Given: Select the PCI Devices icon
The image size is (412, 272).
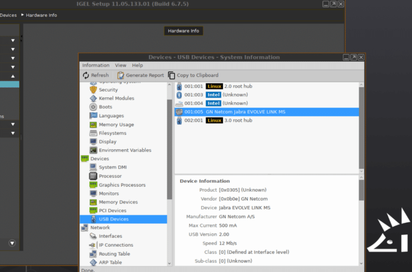Looking at the screenshot, I should click(x=93, y=210).
